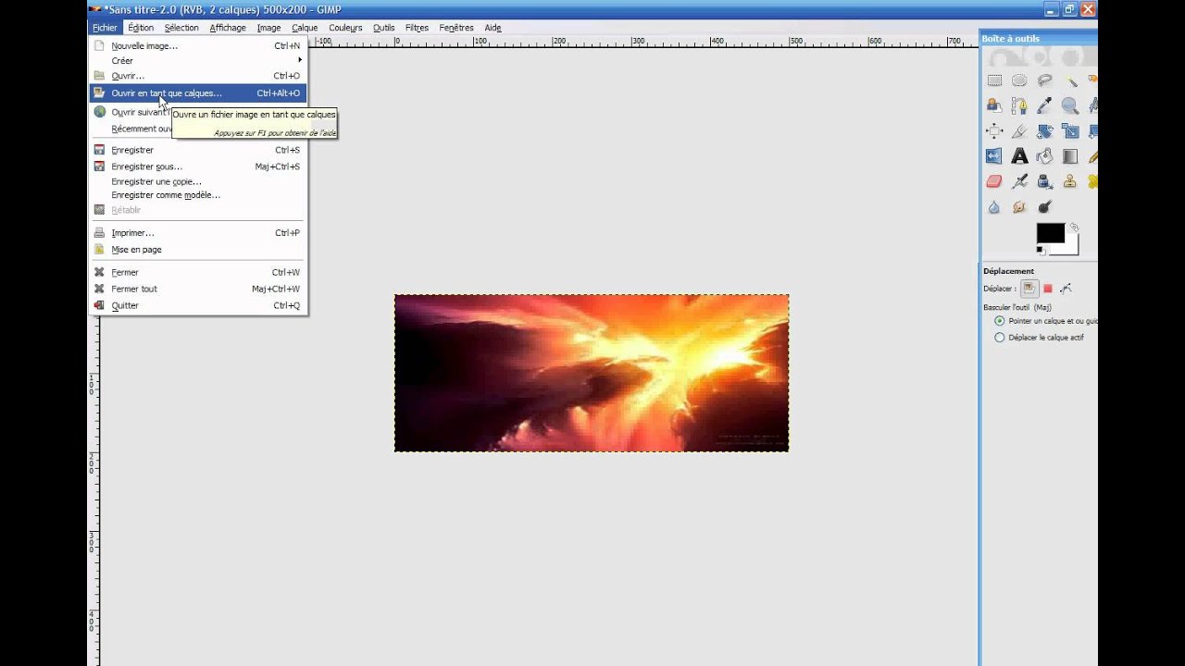Expand the Récemment ouverts submenu
The height and width of the screenshot is (666, 1185).
coord(198,129)
